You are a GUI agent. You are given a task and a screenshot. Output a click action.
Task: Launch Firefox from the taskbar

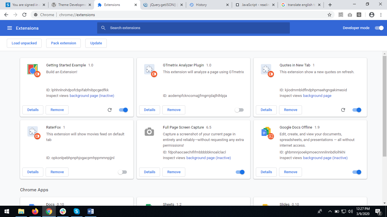pyautogui.click(x=35, y=211)
